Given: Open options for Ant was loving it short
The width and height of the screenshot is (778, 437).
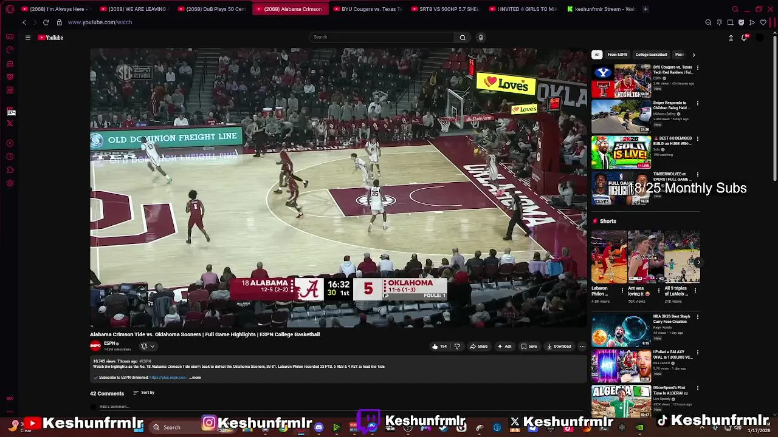Looking at the screenshot, I should click(x=658, y=291).
